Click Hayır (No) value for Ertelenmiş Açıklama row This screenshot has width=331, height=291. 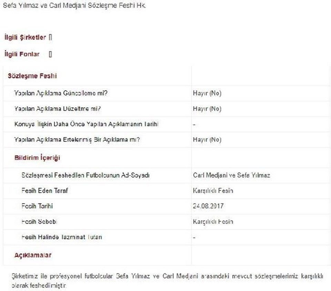(207, 140)
